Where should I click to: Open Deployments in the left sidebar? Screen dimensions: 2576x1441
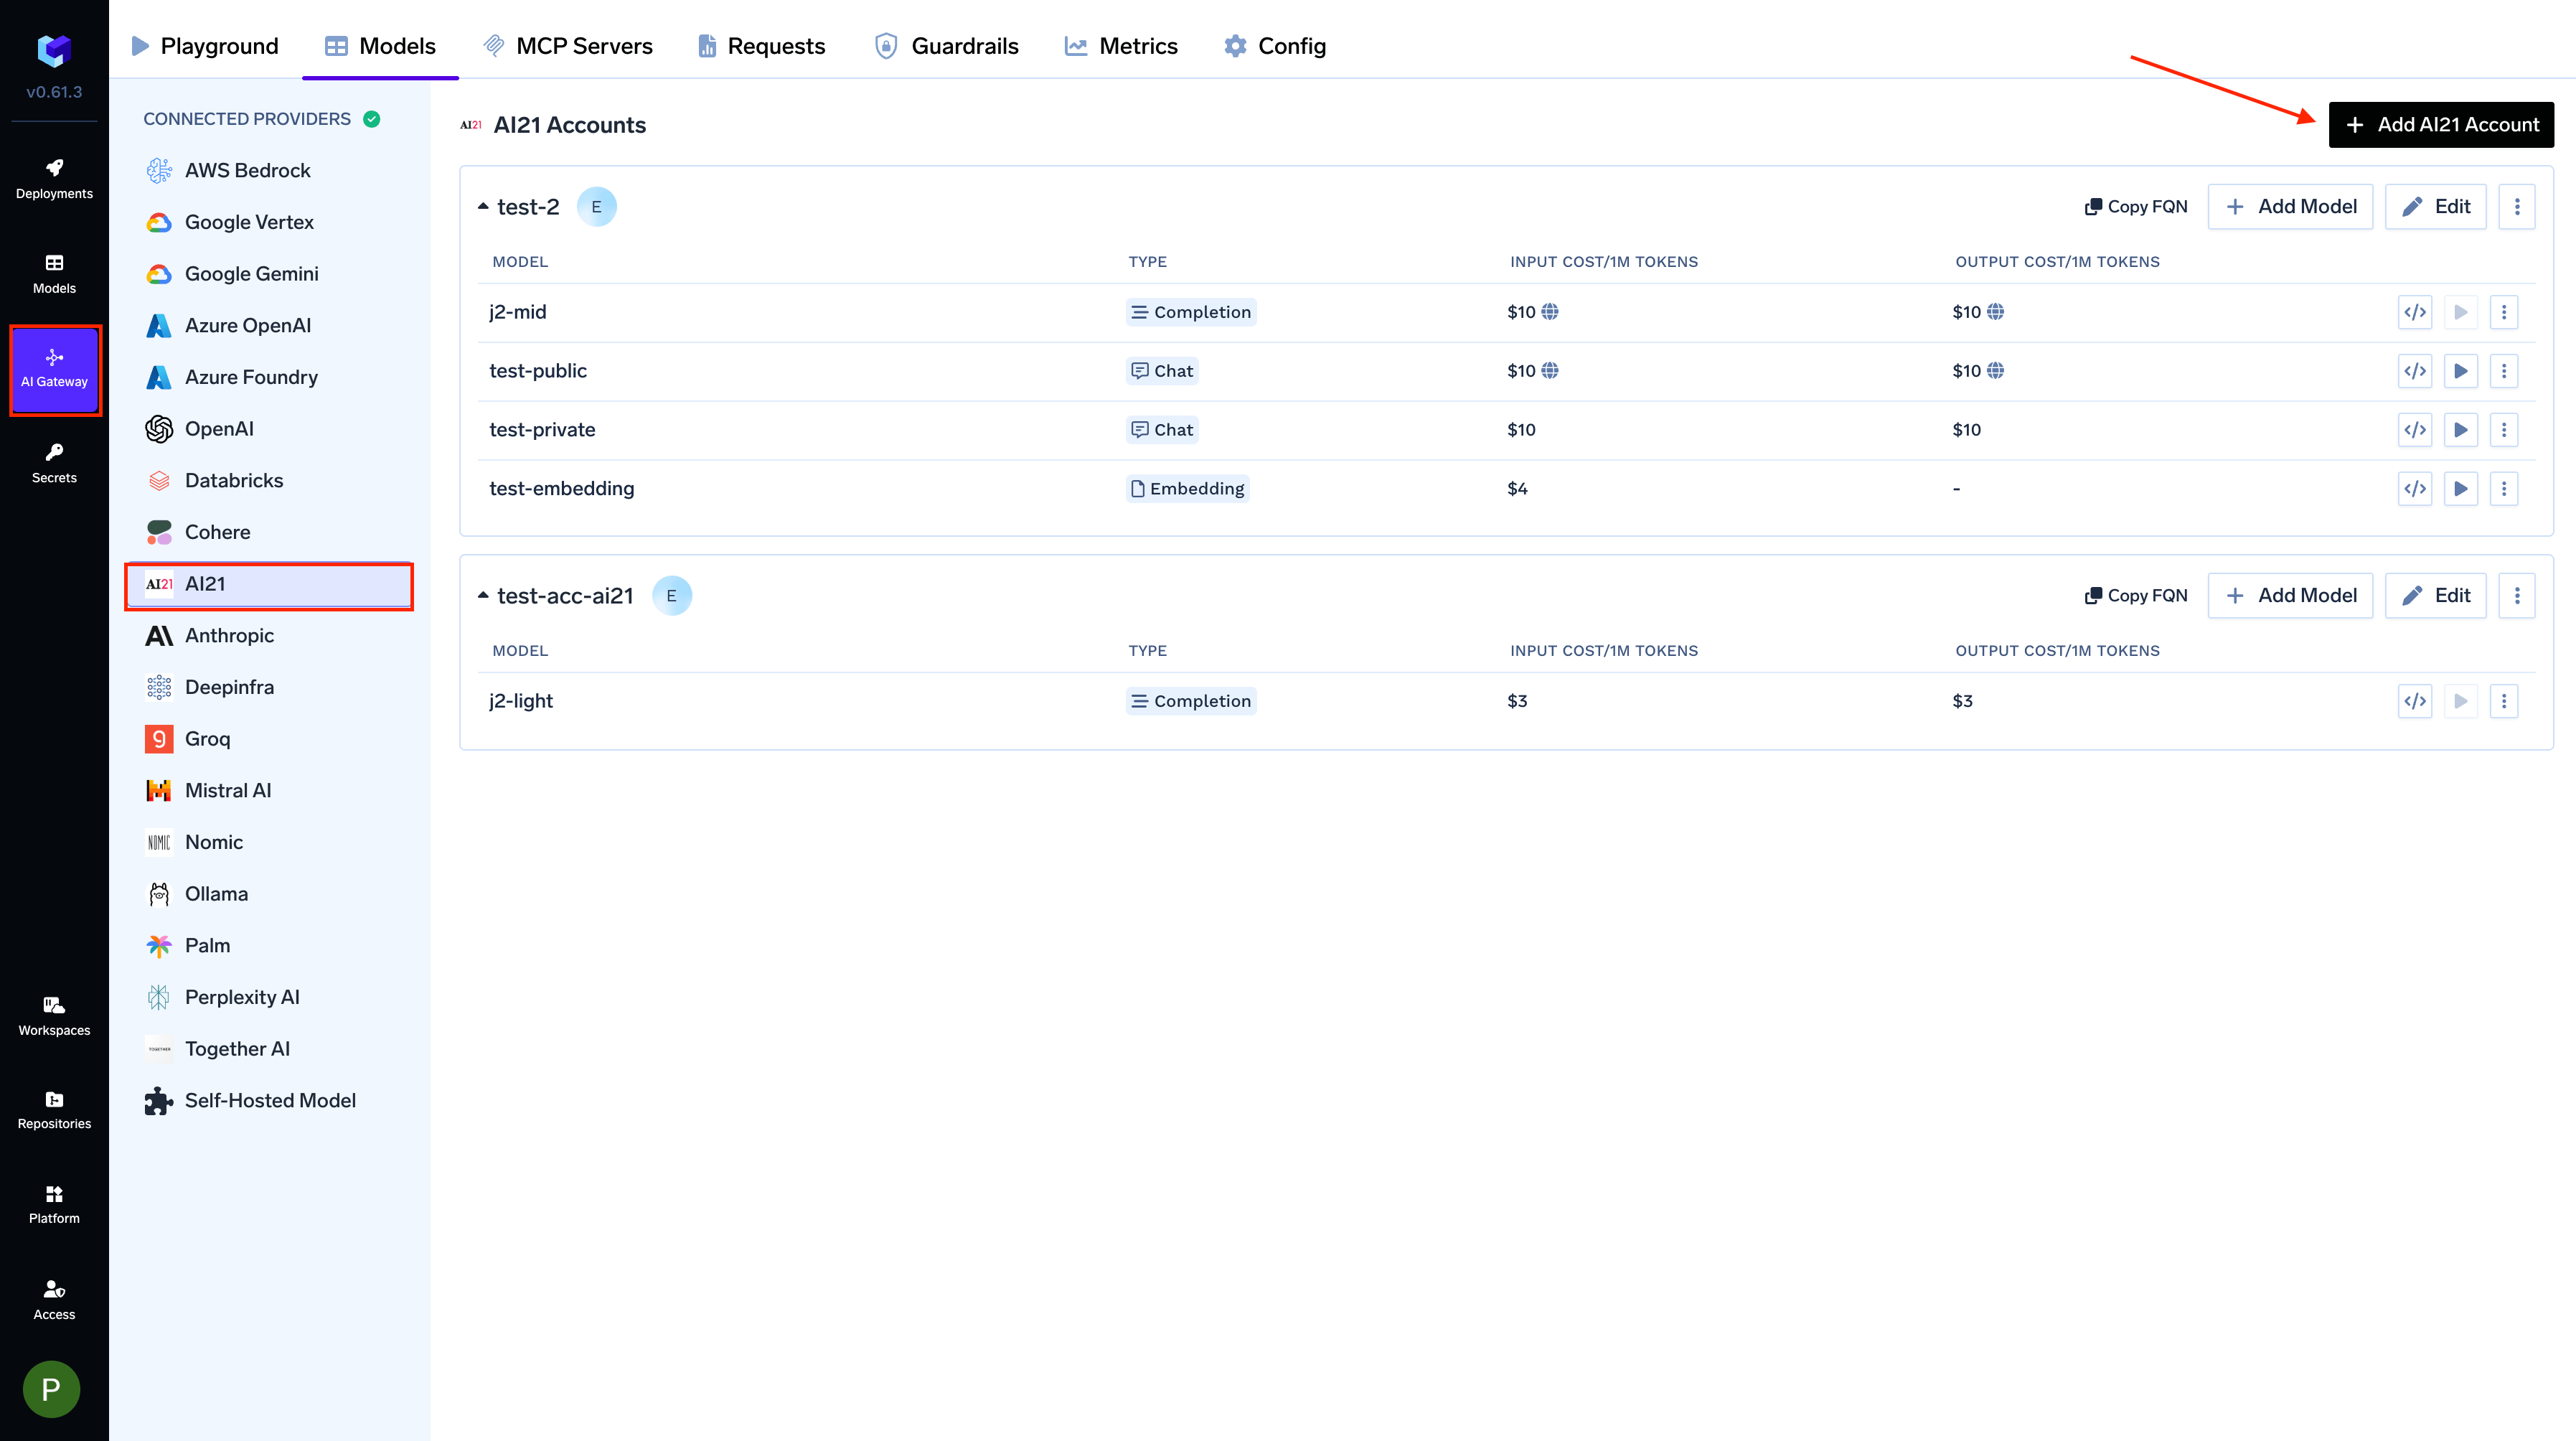[54, 178]
